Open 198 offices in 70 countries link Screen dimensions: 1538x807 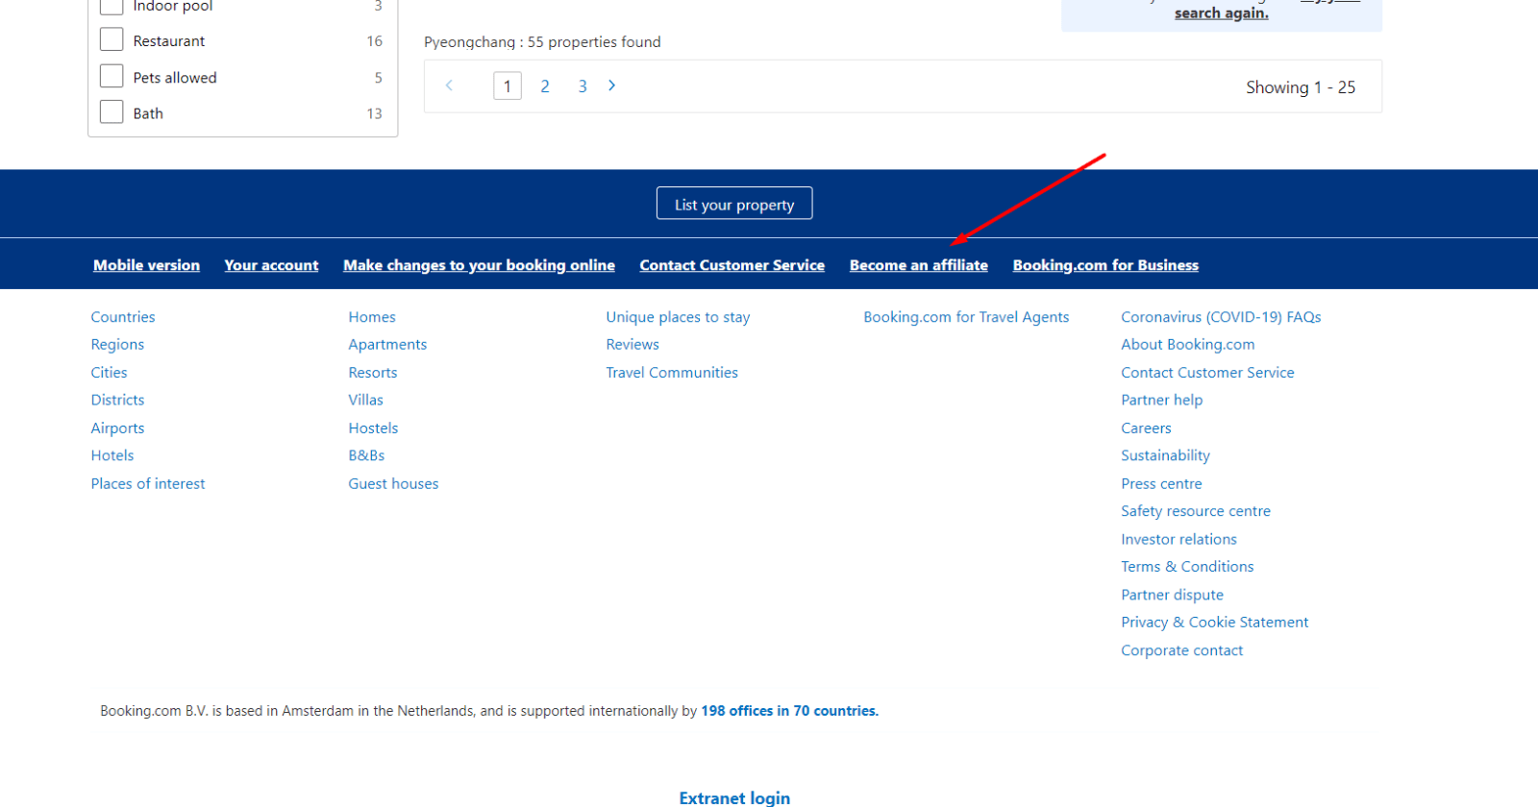(789, 711)
